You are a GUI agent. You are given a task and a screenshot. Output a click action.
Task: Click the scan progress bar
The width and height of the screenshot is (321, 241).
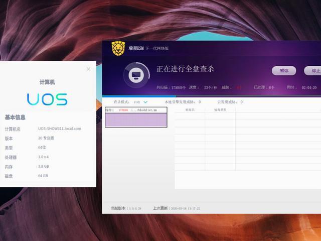[x=212, y=96]
